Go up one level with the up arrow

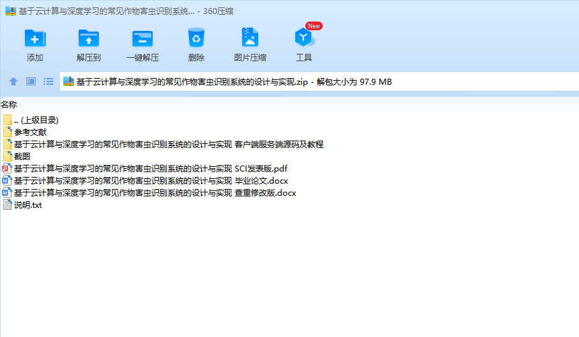[x=13, y=81]
